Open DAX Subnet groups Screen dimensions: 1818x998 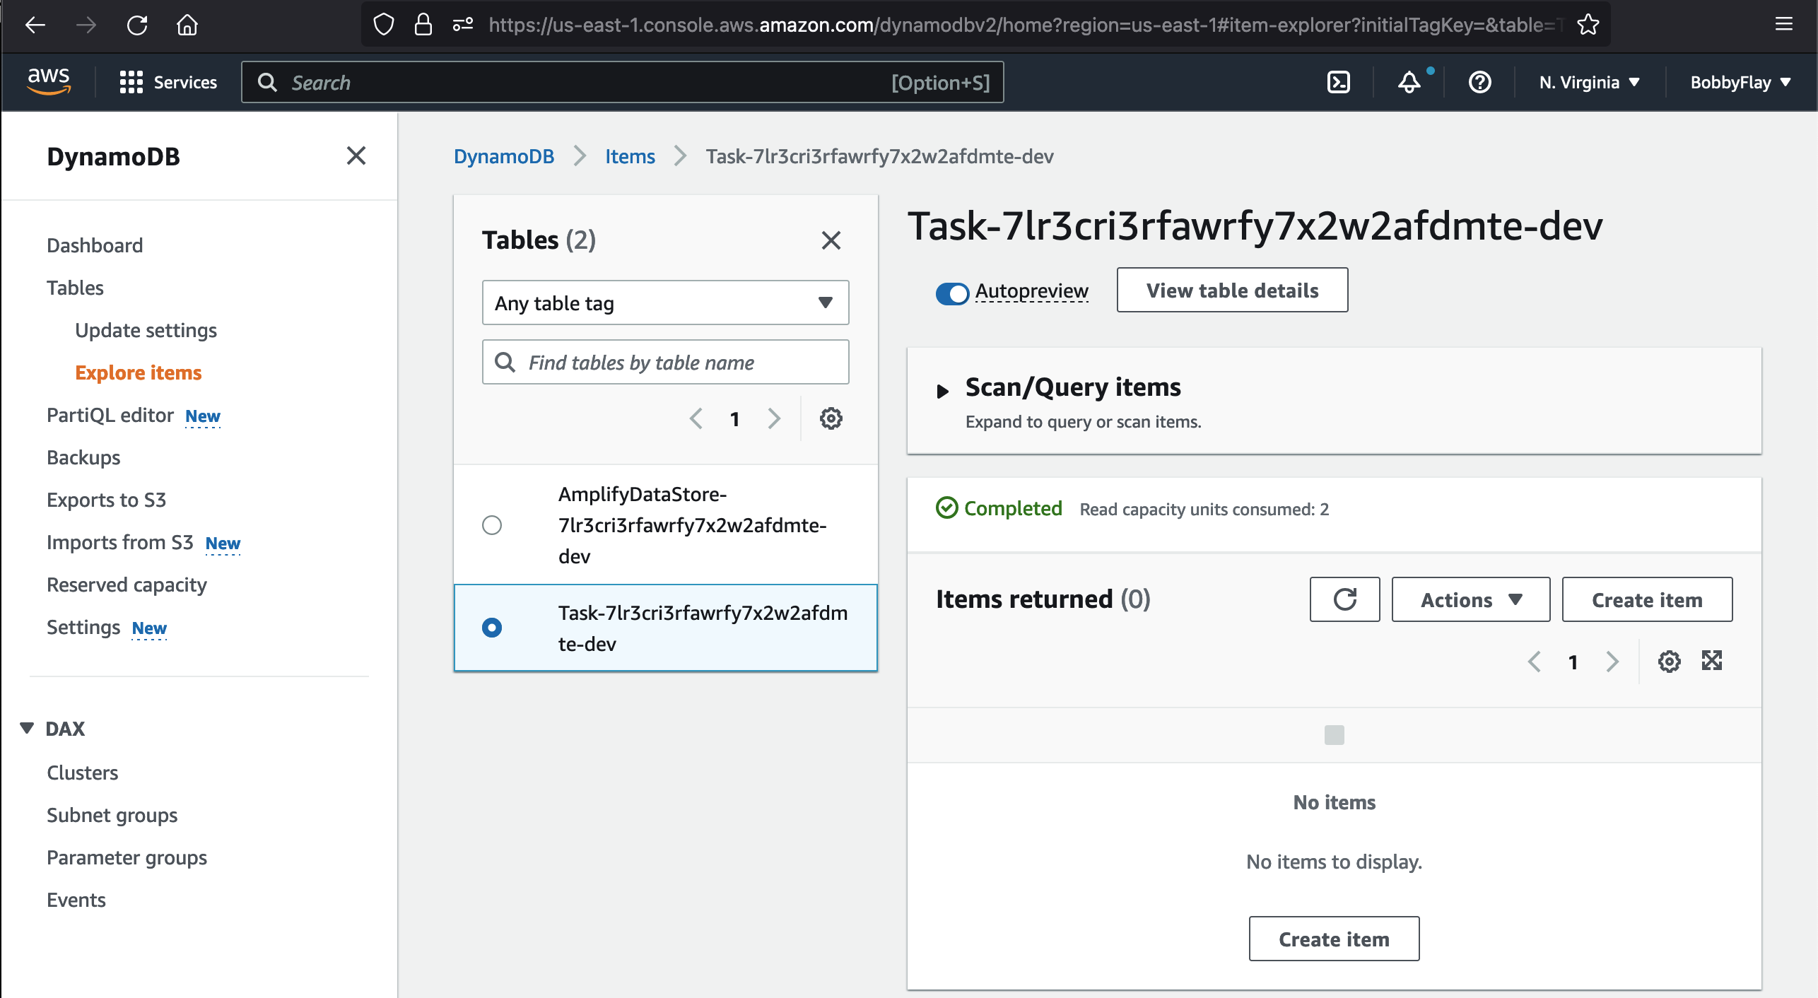click(x=112, y=814)
